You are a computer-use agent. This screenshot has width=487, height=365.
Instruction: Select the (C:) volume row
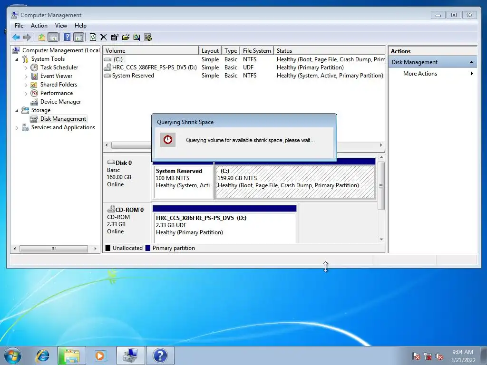point(244,59)
